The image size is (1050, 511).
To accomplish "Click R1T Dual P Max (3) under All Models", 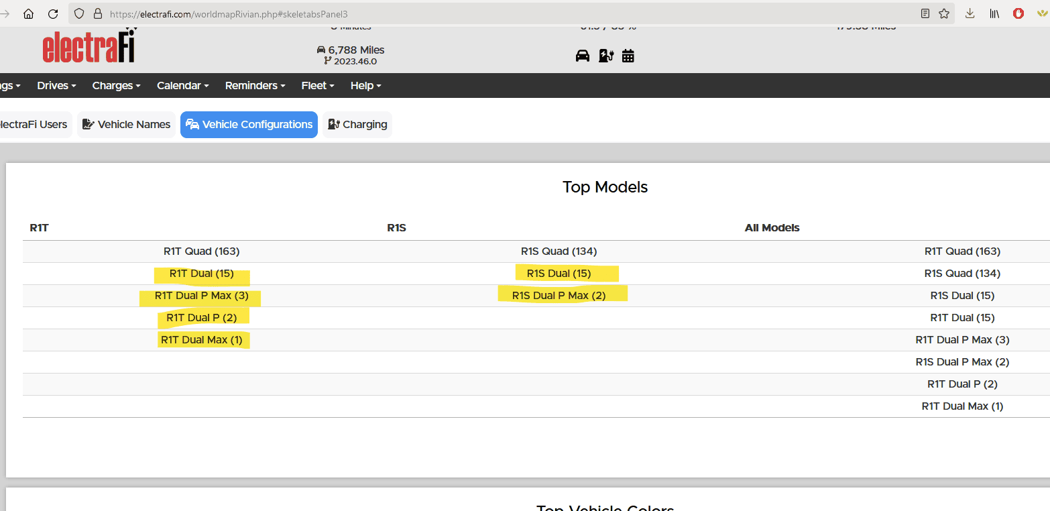I will pos(963,340).
